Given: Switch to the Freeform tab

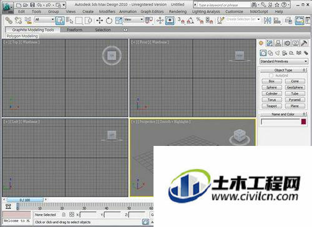Looking at the screenshot, I should [74, 30].
